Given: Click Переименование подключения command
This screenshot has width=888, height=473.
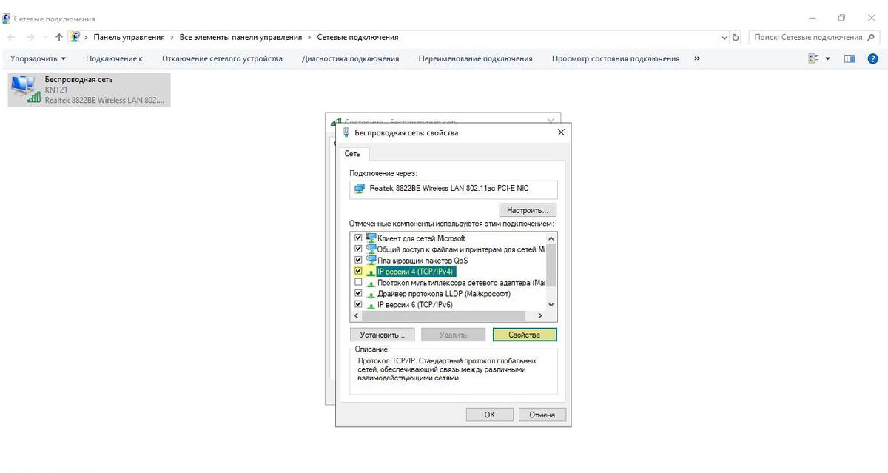Looking at the screenshot, I should coord(475,58).
